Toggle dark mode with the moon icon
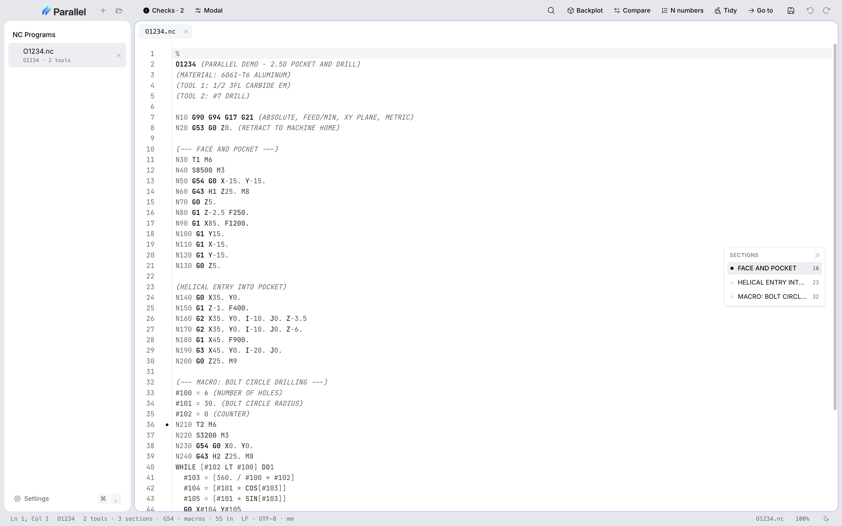This screenshot has width=842, height=526. point(826,519)
